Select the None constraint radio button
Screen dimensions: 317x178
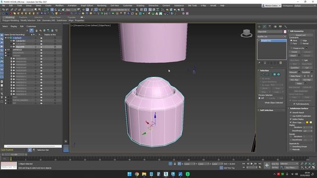coord(291,41)
